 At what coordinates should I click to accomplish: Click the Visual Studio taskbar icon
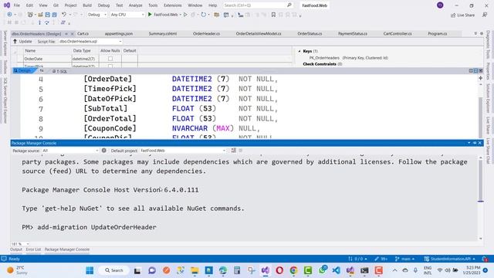[x=266, y=270]
